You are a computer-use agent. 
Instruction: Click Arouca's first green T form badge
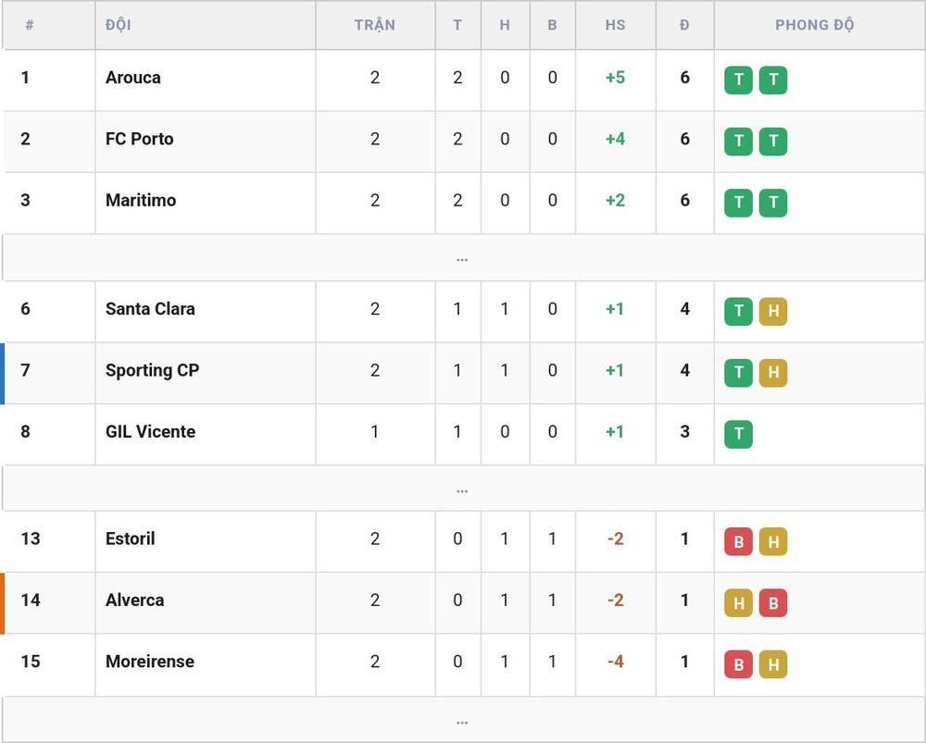(738, 80)
